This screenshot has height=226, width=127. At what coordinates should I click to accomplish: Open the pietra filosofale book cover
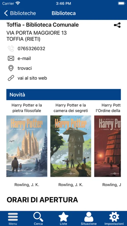click(27, 146)
